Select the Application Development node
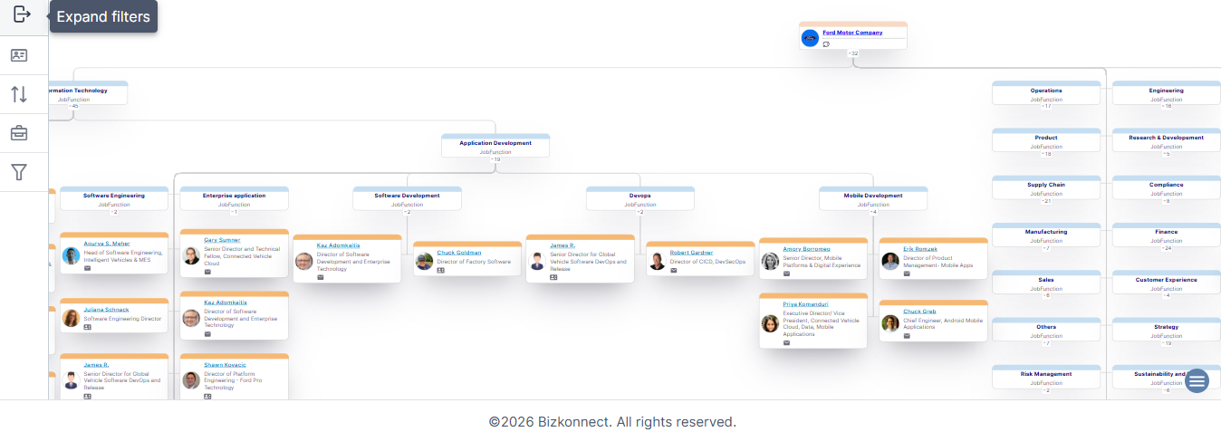The image size is (1221, 432). (x=495, y=147)
